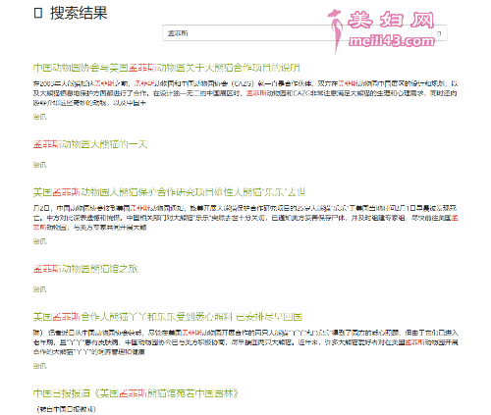Click 资讯 tag under 丫丫和乐乐 result
Screen dimensions: 491x415
pos(39,366)
